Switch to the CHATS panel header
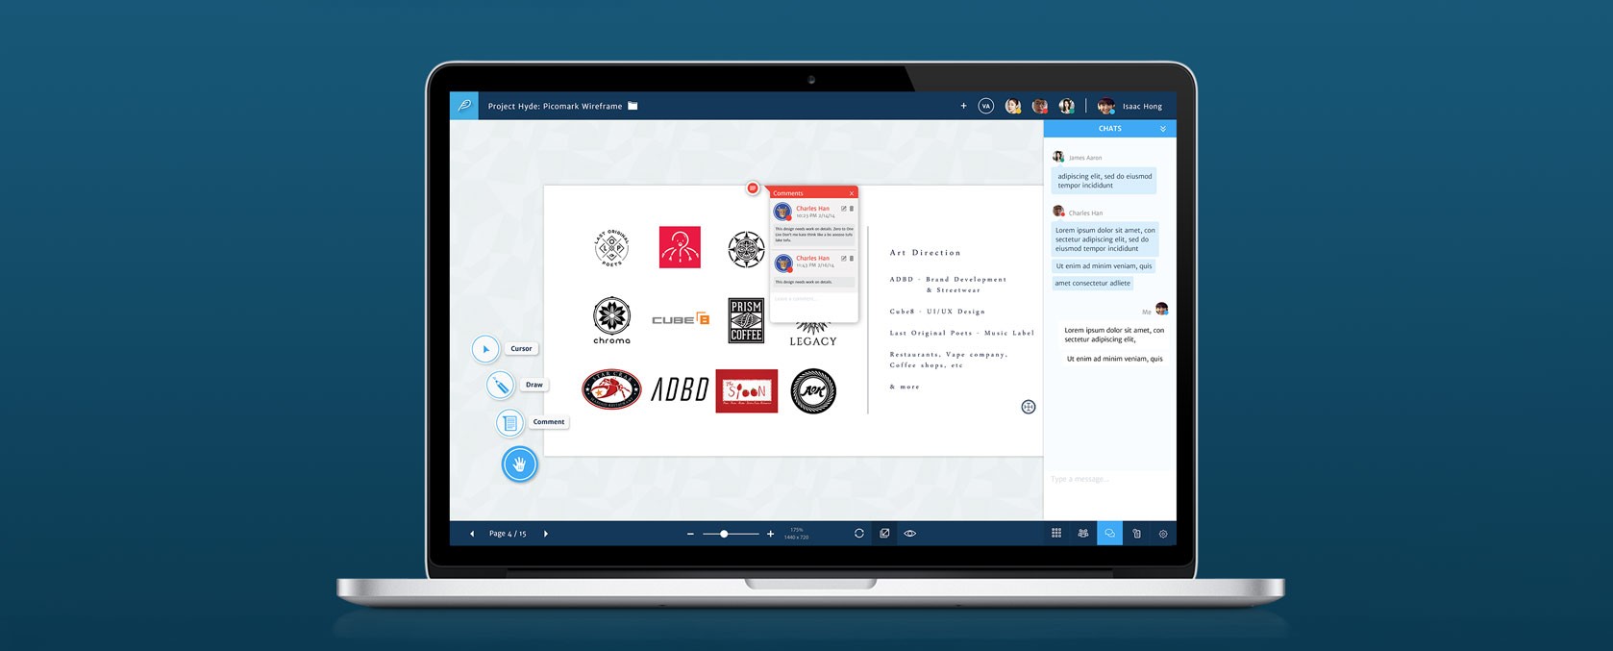This screenshot has width=1613, height=651. (1110, 129)
